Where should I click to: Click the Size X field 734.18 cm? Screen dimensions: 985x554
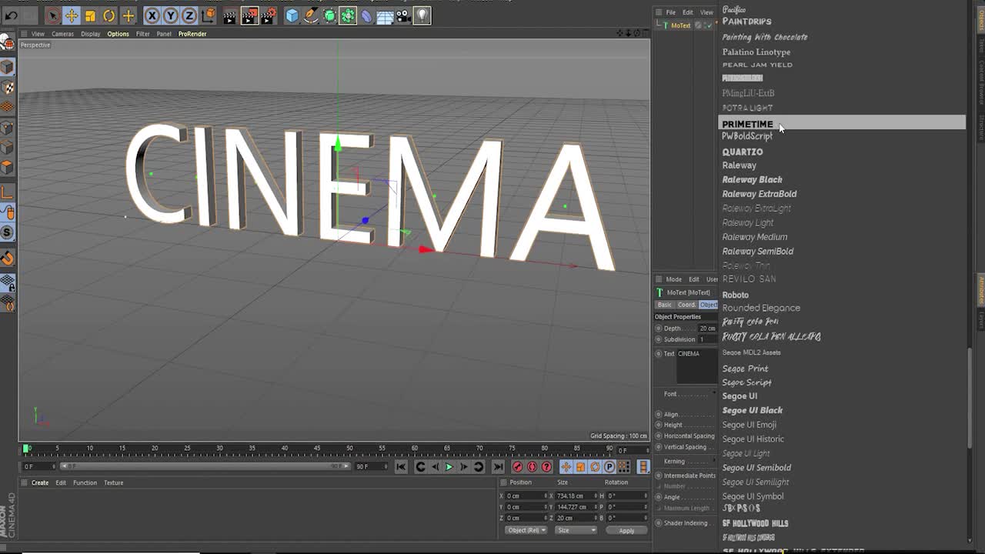[x=573, y=496]
